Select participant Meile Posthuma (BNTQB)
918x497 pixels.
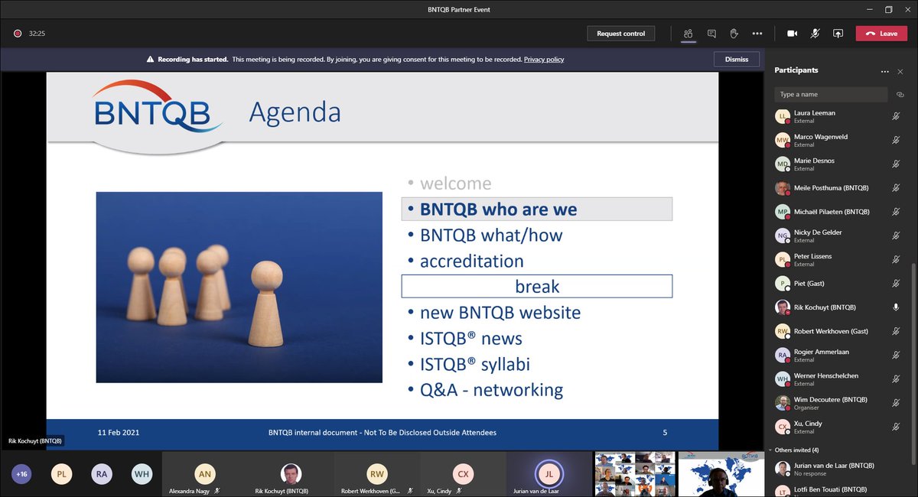tap(837, 188)
